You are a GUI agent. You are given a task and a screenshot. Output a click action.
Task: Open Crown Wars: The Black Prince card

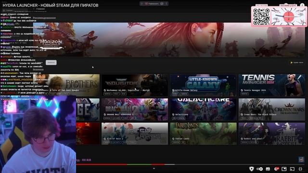[x=272, y=110]
